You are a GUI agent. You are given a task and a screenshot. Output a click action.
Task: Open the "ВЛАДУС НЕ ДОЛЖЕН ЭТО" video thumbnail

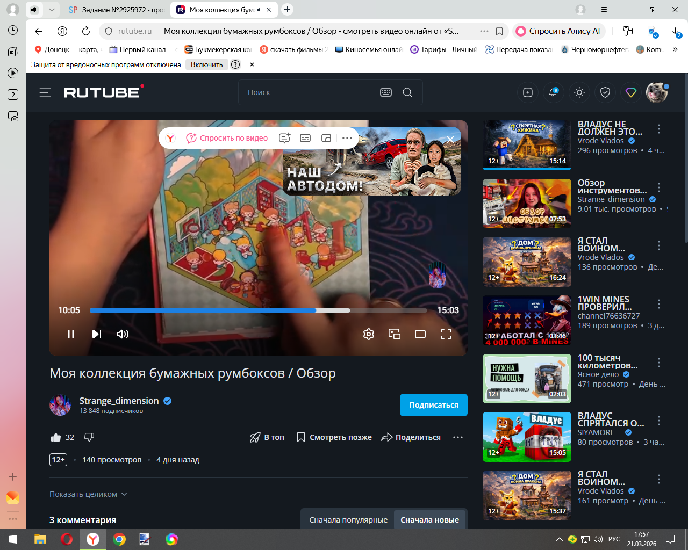[527, 145]
